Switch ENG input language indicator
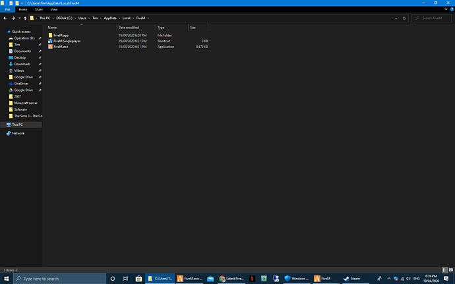Screen dimensions: 455x284 pos(416,279)
